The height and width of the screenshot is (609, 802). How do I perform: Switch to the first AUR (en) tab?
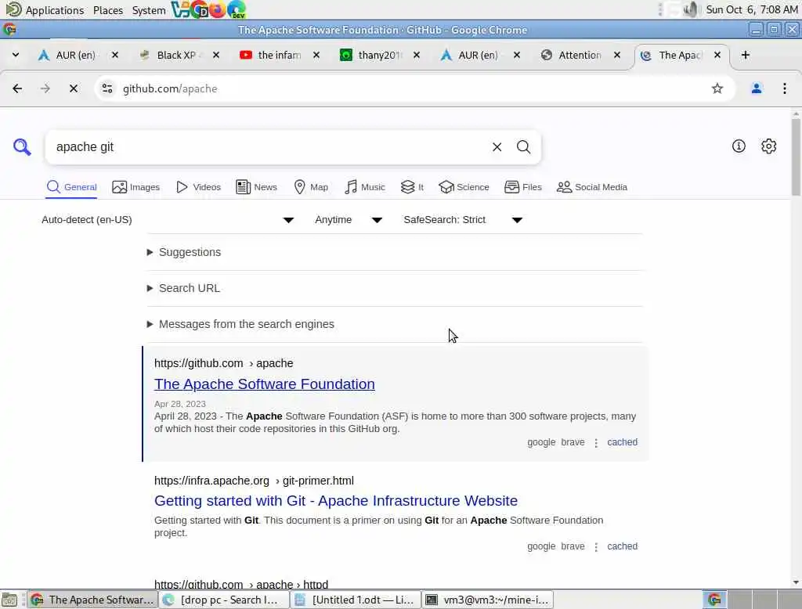tap(76, 55)
